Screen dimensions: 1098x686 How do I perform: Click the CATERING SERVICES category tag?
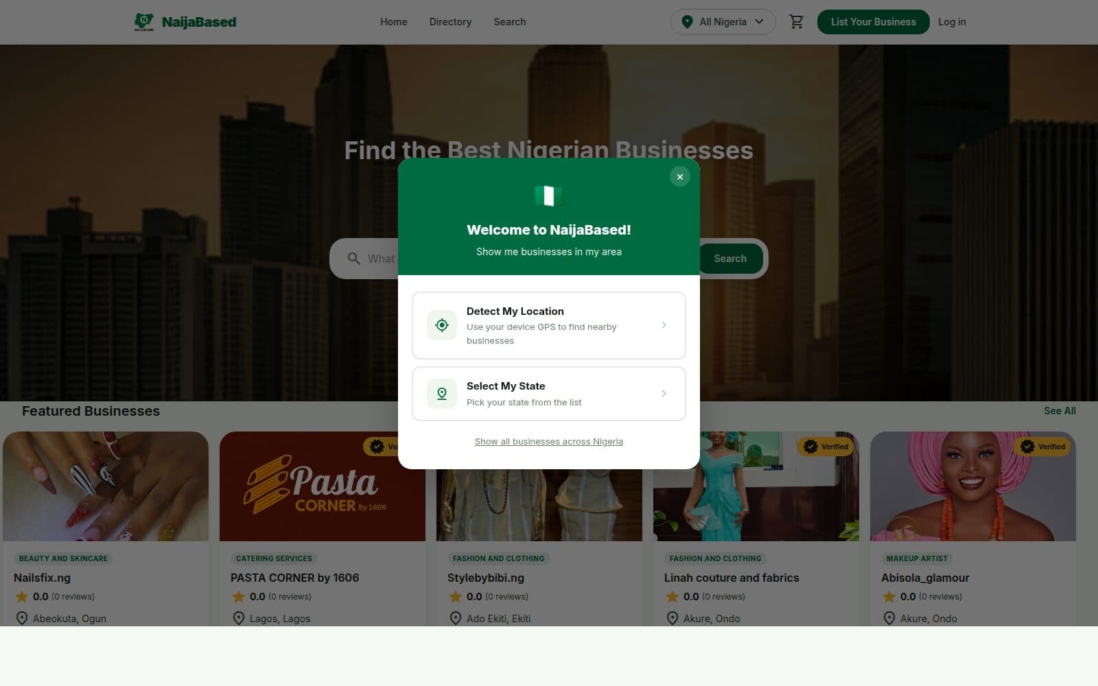tap(274, 558)
